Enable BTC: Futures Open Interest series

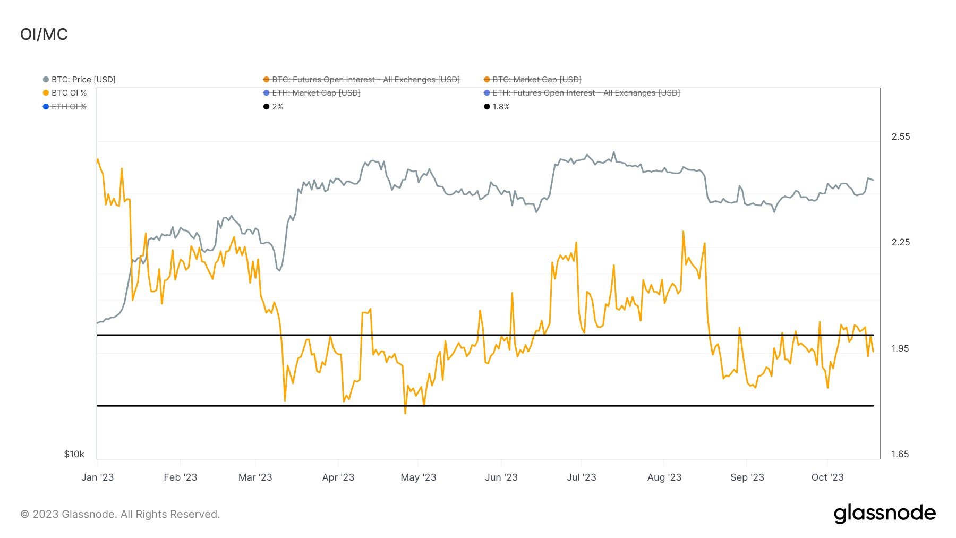pos(362,80)
